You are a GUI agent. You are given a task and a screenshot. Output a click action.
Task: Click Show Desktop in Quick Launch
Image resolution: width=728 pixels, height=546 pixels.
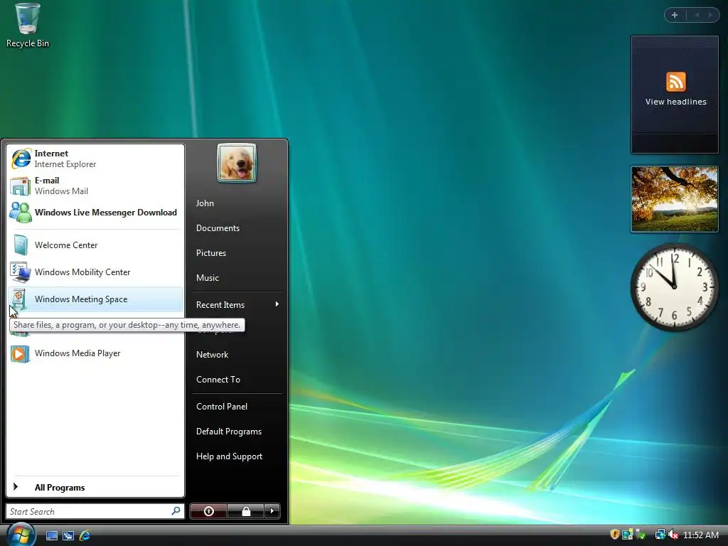(51, 535)
